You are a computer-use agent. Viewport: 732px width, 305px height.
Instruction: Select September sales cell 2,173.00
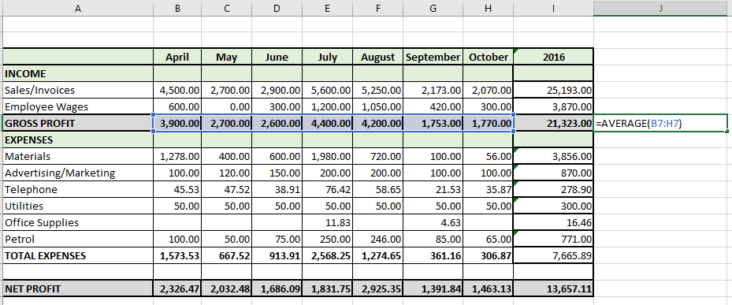[x=433, y=90]
